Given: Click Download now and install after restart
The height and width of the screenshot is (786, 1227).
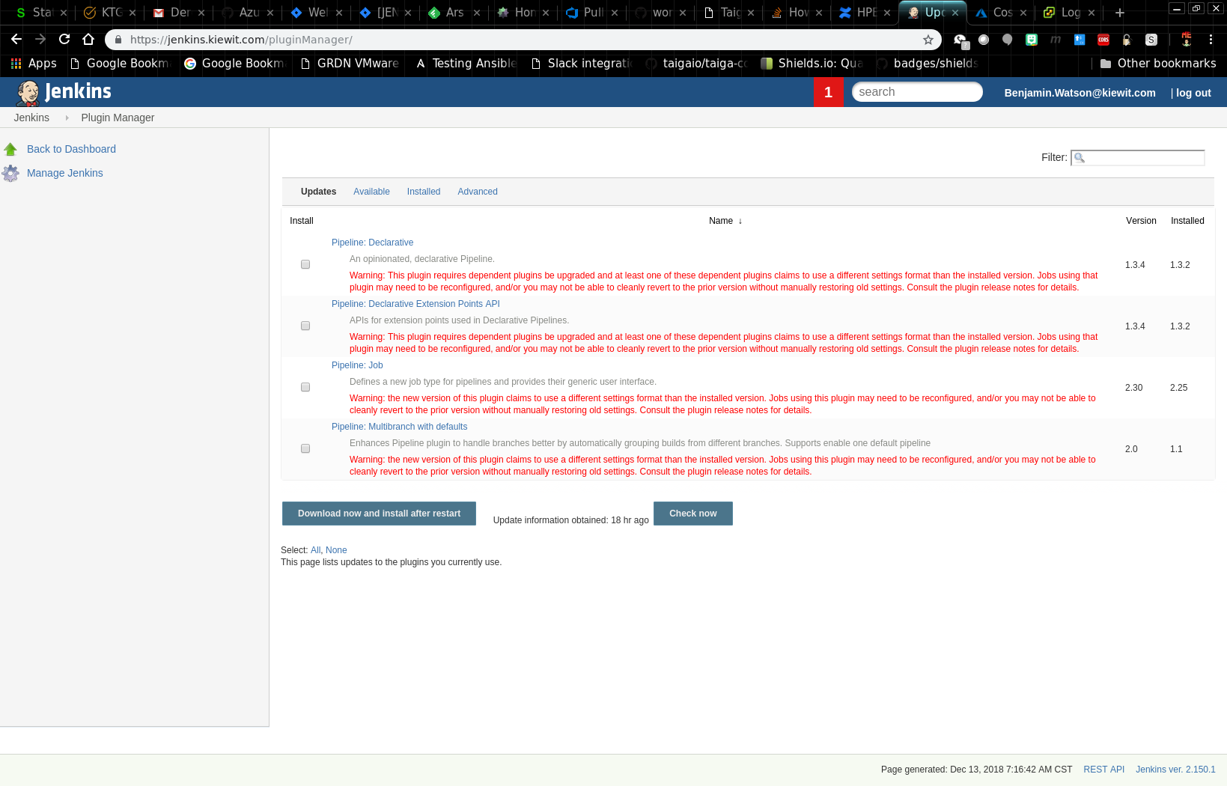Looking at the screenshot, I should (378, 514).
